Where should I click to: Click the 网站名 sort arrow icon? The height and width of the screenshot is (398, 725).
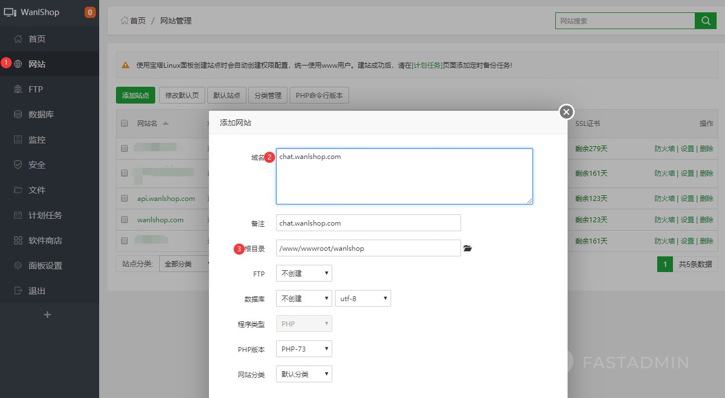tap(165, 123)
